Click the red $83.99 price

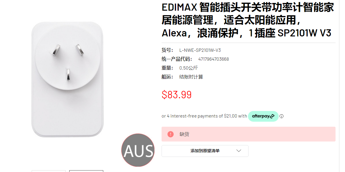point(177,94)
